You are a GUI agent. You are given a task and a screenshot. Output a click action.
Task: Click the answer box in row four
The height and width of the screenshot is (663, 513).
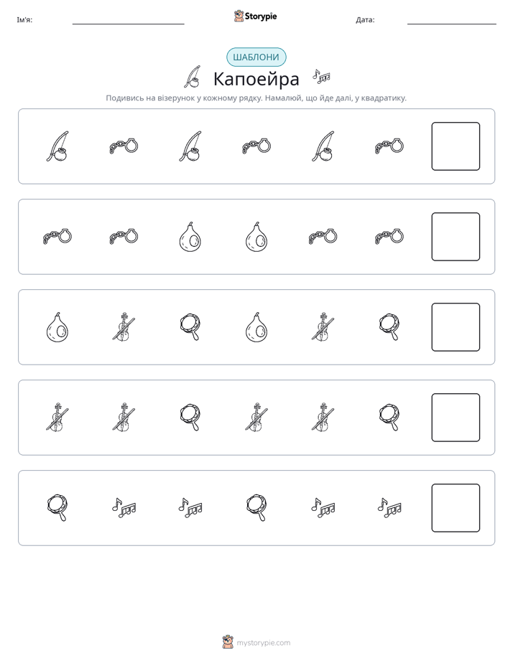(x=456, y=418)
